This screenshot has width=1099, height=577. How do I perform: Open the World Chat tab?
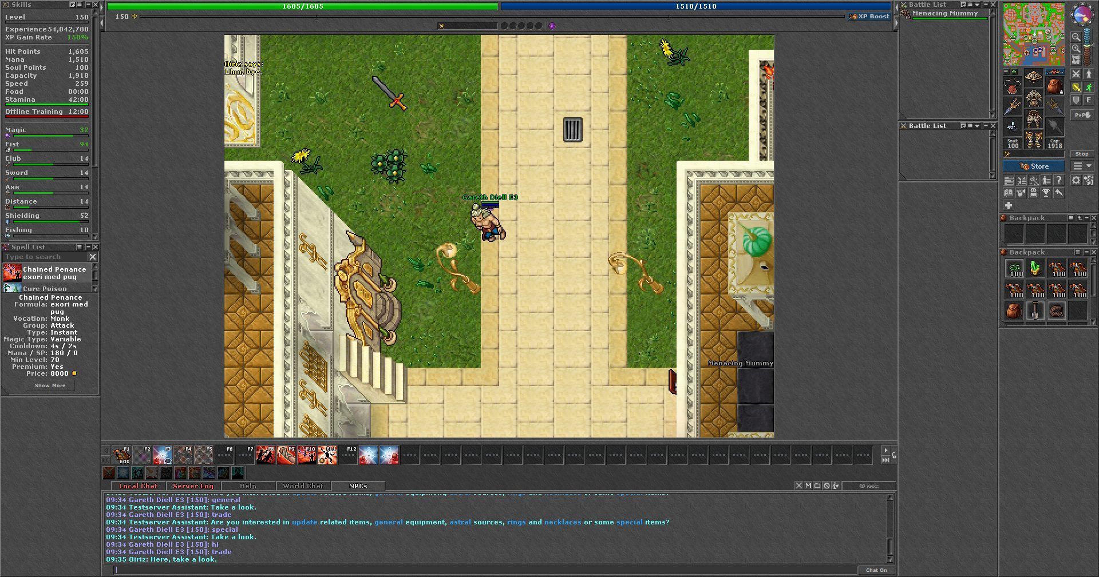coord(303,486)
